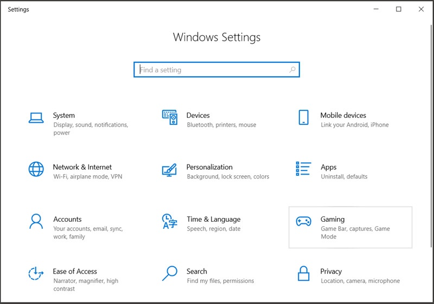Viewport: 434px width, 304px height.
Task: Open the System settings title
Action: click(64, 115)
